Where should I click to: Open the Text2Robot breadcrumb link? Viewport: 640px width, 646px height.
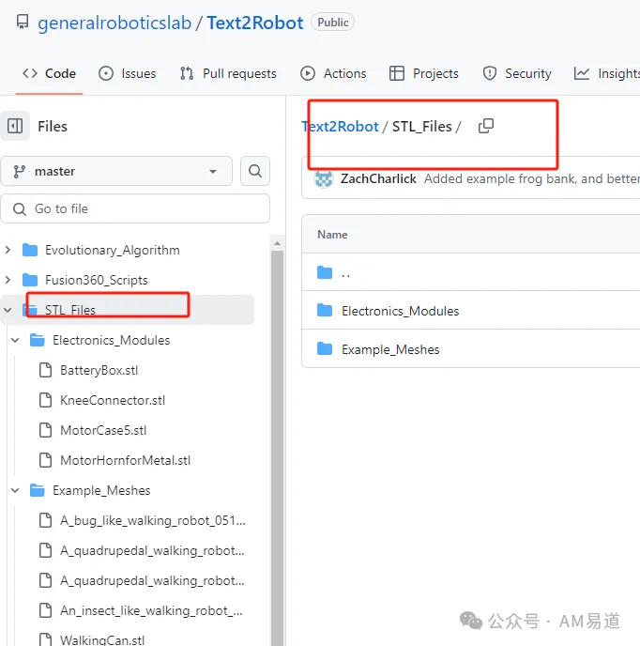(340, 127)
